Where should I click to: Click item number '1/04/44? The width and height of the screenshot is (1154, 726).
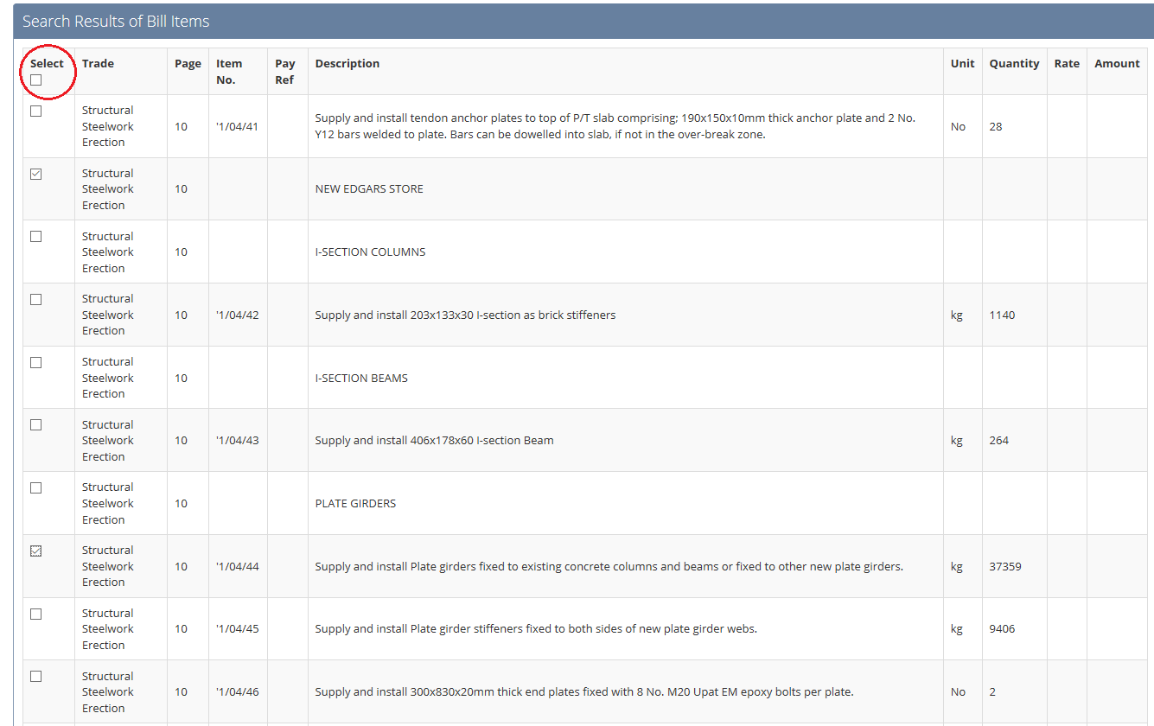(238, 566)
